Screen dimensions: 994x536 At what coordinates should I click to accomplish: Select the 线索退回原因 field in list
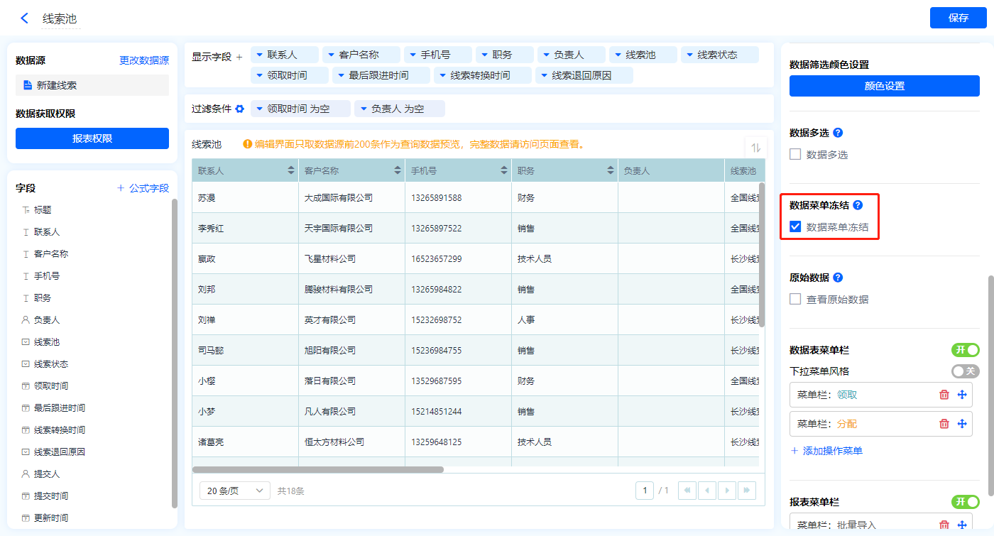(60, 452)
